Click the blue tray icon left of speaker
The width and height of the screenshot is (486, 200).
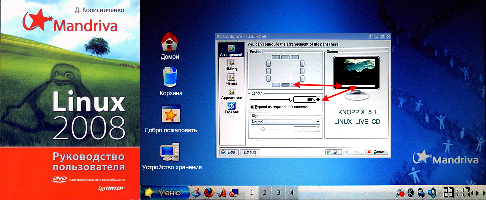[421, 193]
